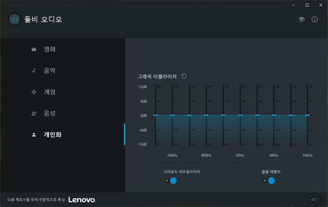
Task: Open the info circle icon
Action: (314, 20)
